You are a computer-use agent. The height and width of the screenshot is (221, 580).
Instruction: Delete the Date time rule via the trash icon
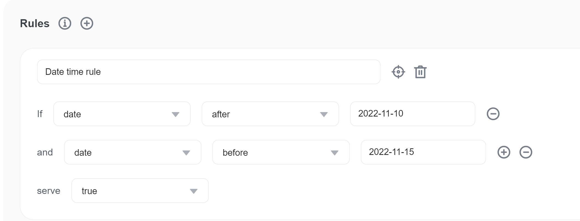tap(420, 72)
